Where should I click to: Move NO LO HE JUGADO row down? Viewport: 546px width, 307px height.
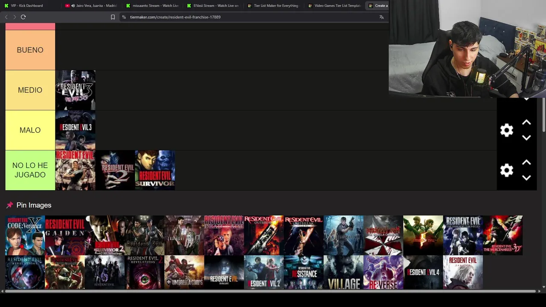tap(526, 178)
